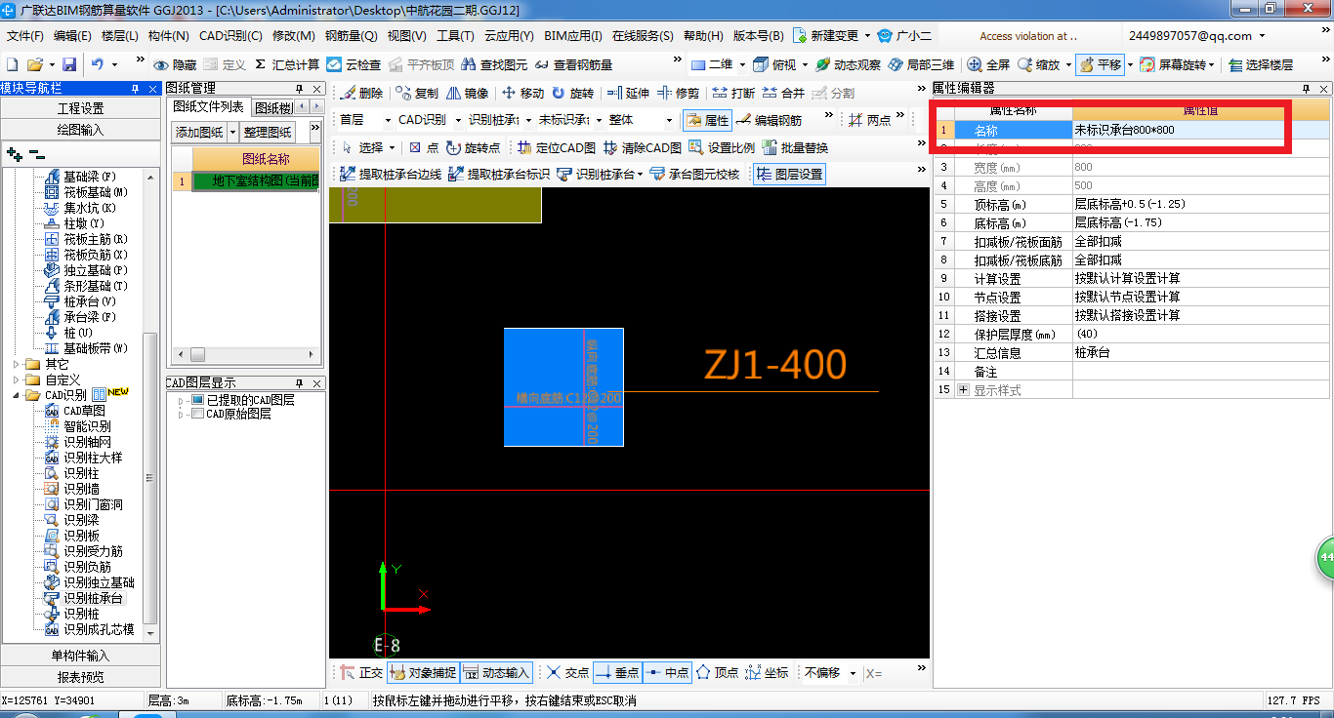Toggle 属性 properties panel button

[x=707, y=120]
